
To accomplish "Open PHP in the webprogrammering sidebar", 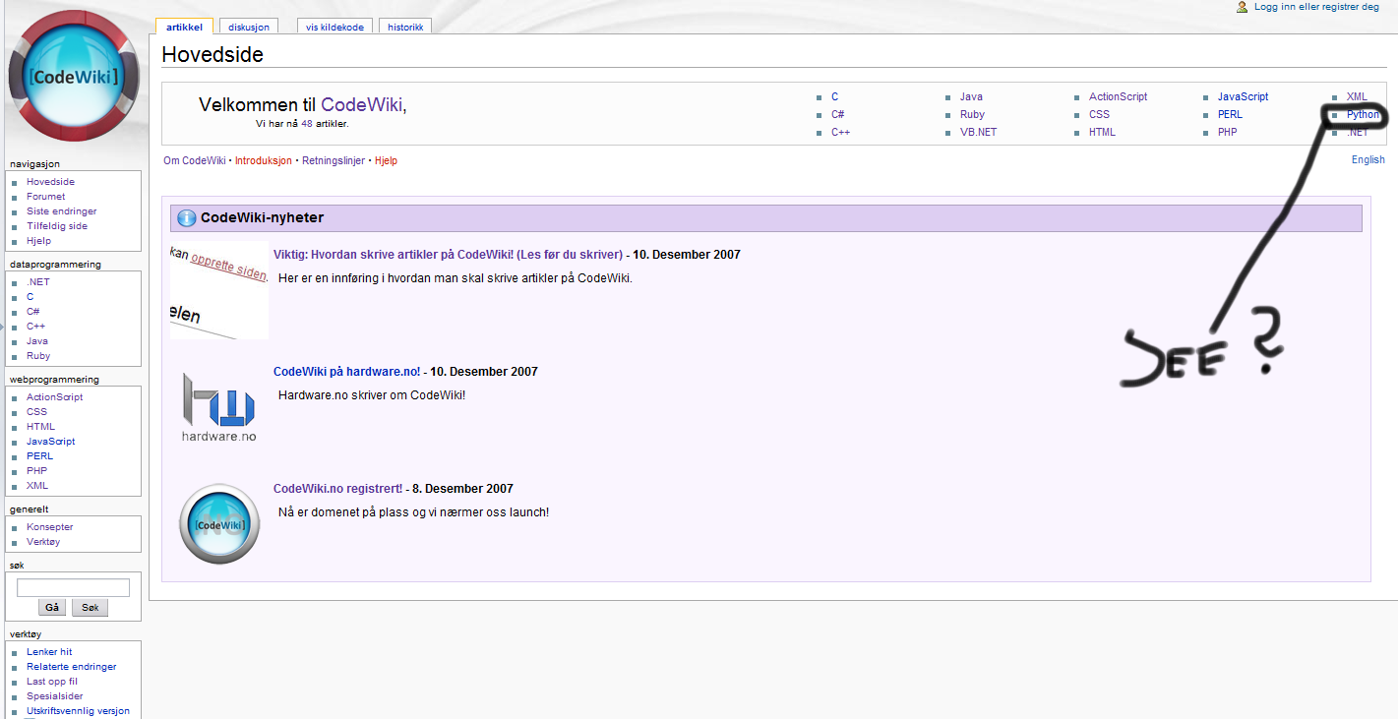I will (36, 471).
